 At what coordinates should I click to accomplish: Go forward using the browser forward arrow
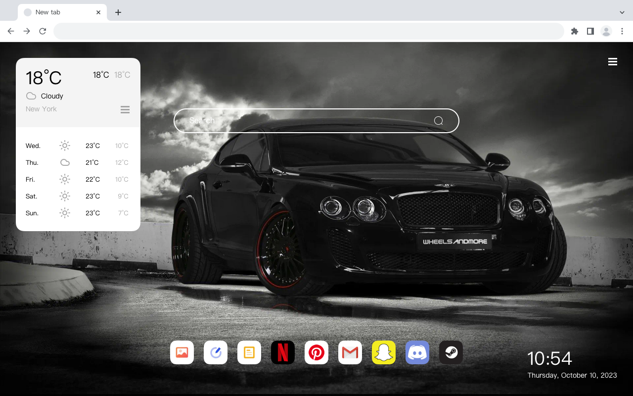[x=27, y=31]
